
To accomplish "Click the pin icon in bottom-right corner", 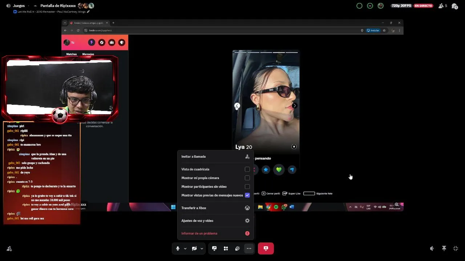I will pyautogui.click(x=444, y=248).
